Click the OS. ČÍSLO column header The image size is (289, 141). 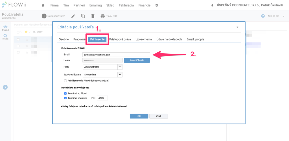tap(38, 32)
